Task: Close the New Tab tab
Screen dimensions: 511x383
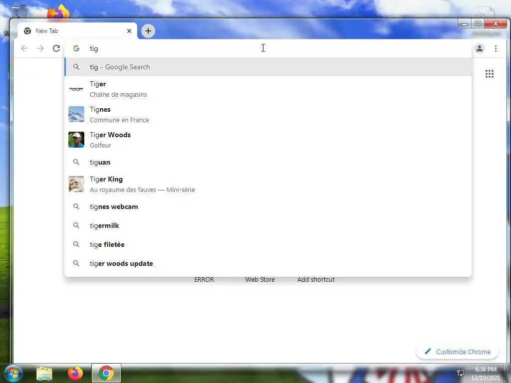Action: [x=129, y=31]
